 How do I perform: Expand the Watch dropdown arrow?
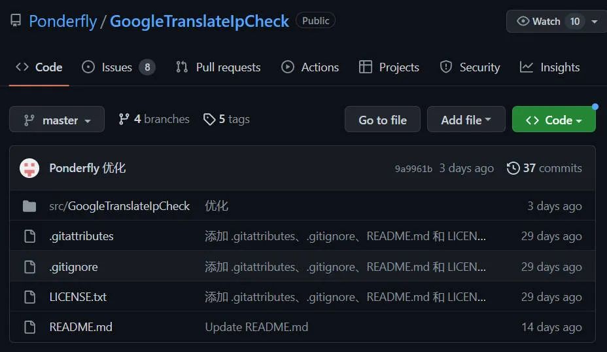(595, 22)
